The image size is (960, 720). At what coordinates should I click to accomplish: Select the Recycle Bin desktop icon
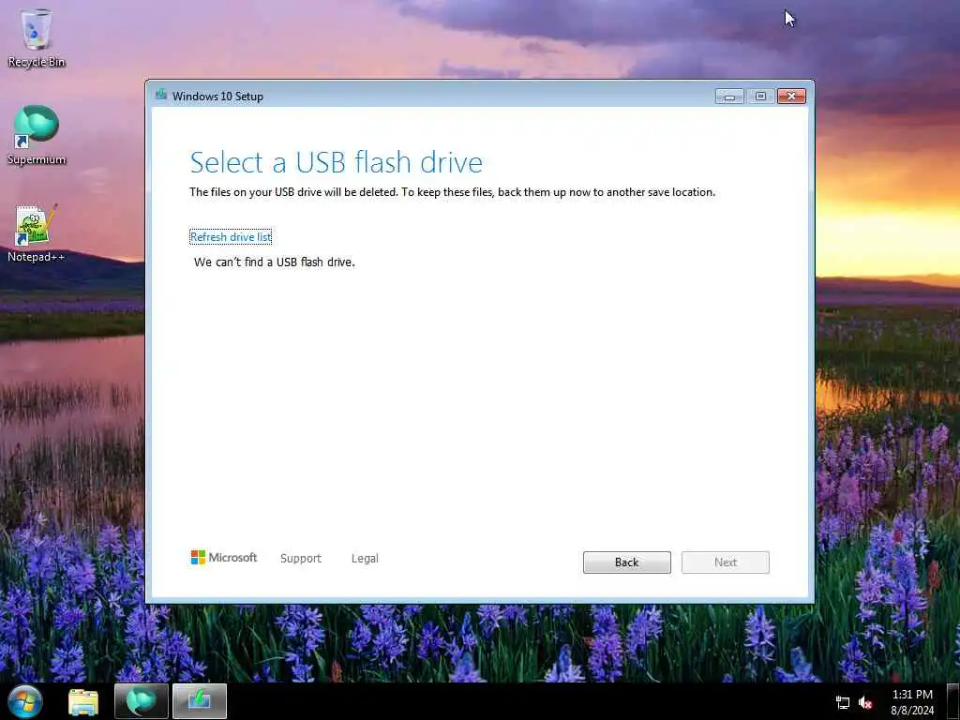(37, 37)
